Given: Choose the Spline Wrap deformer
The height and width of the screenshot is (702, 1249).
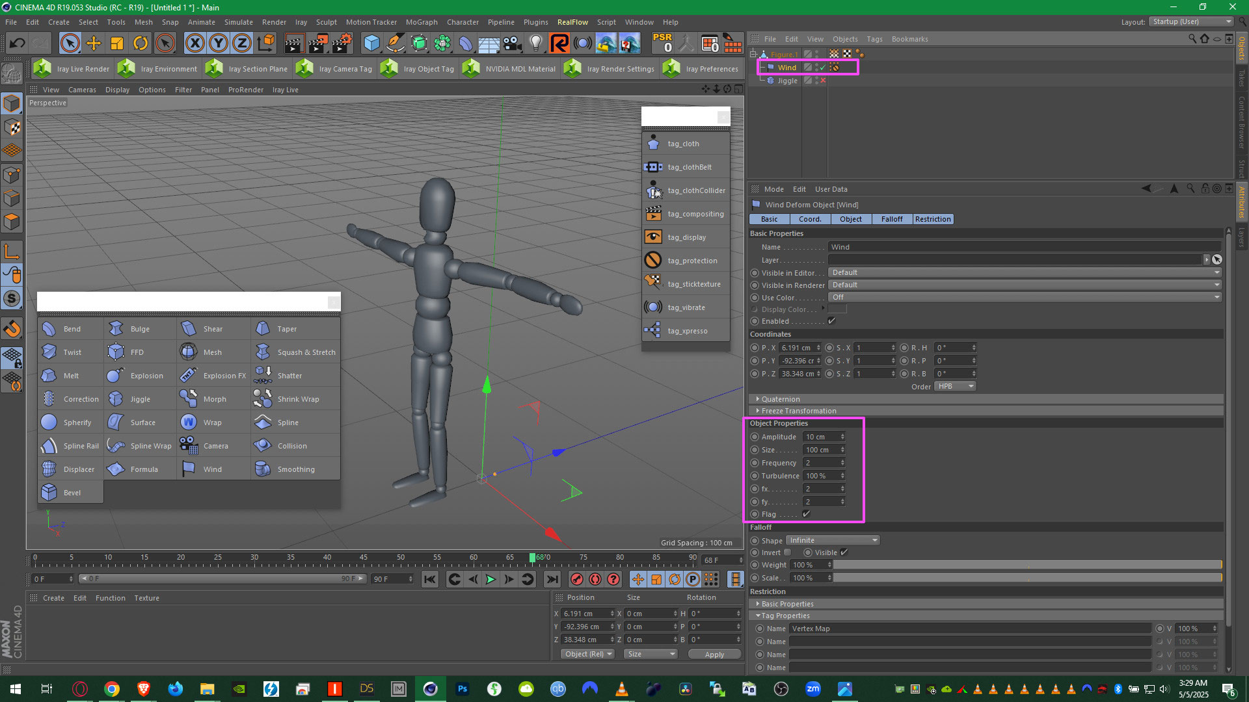Looking at the screenshot, I should [139, 446].
